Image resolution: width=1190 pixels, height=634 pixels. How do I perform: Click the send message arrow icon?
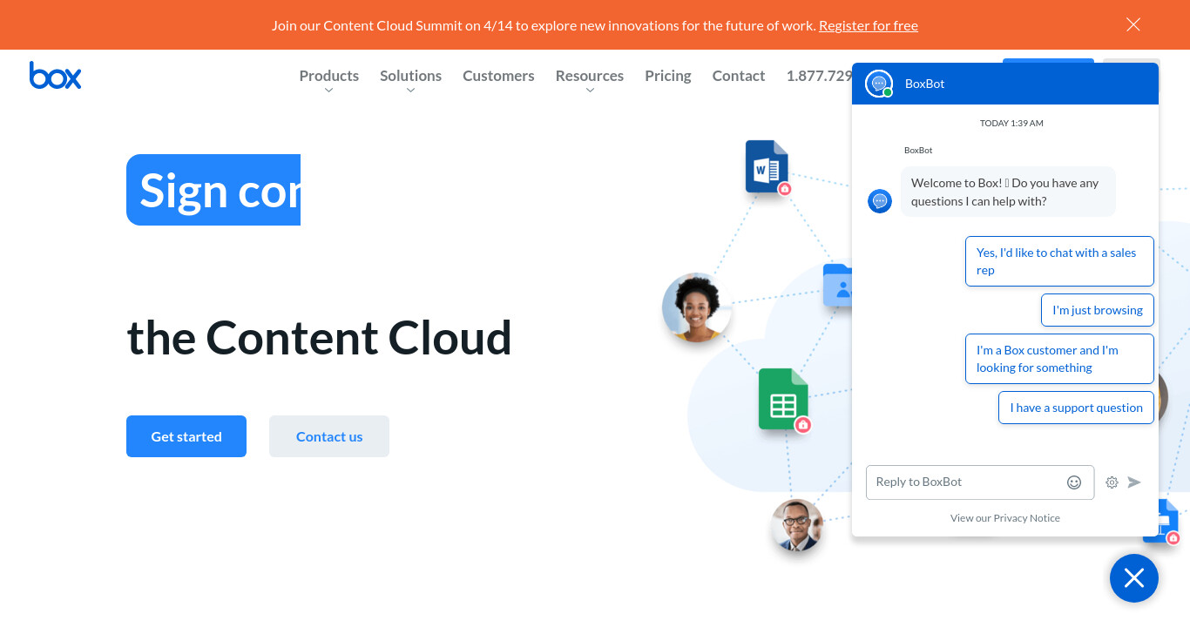(x=1134, y=482)
